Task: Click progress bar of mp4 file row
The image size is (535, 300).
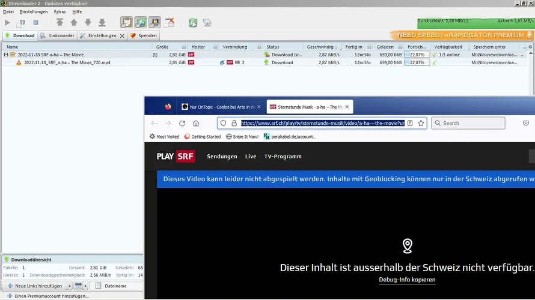Action: click(417, 62)
